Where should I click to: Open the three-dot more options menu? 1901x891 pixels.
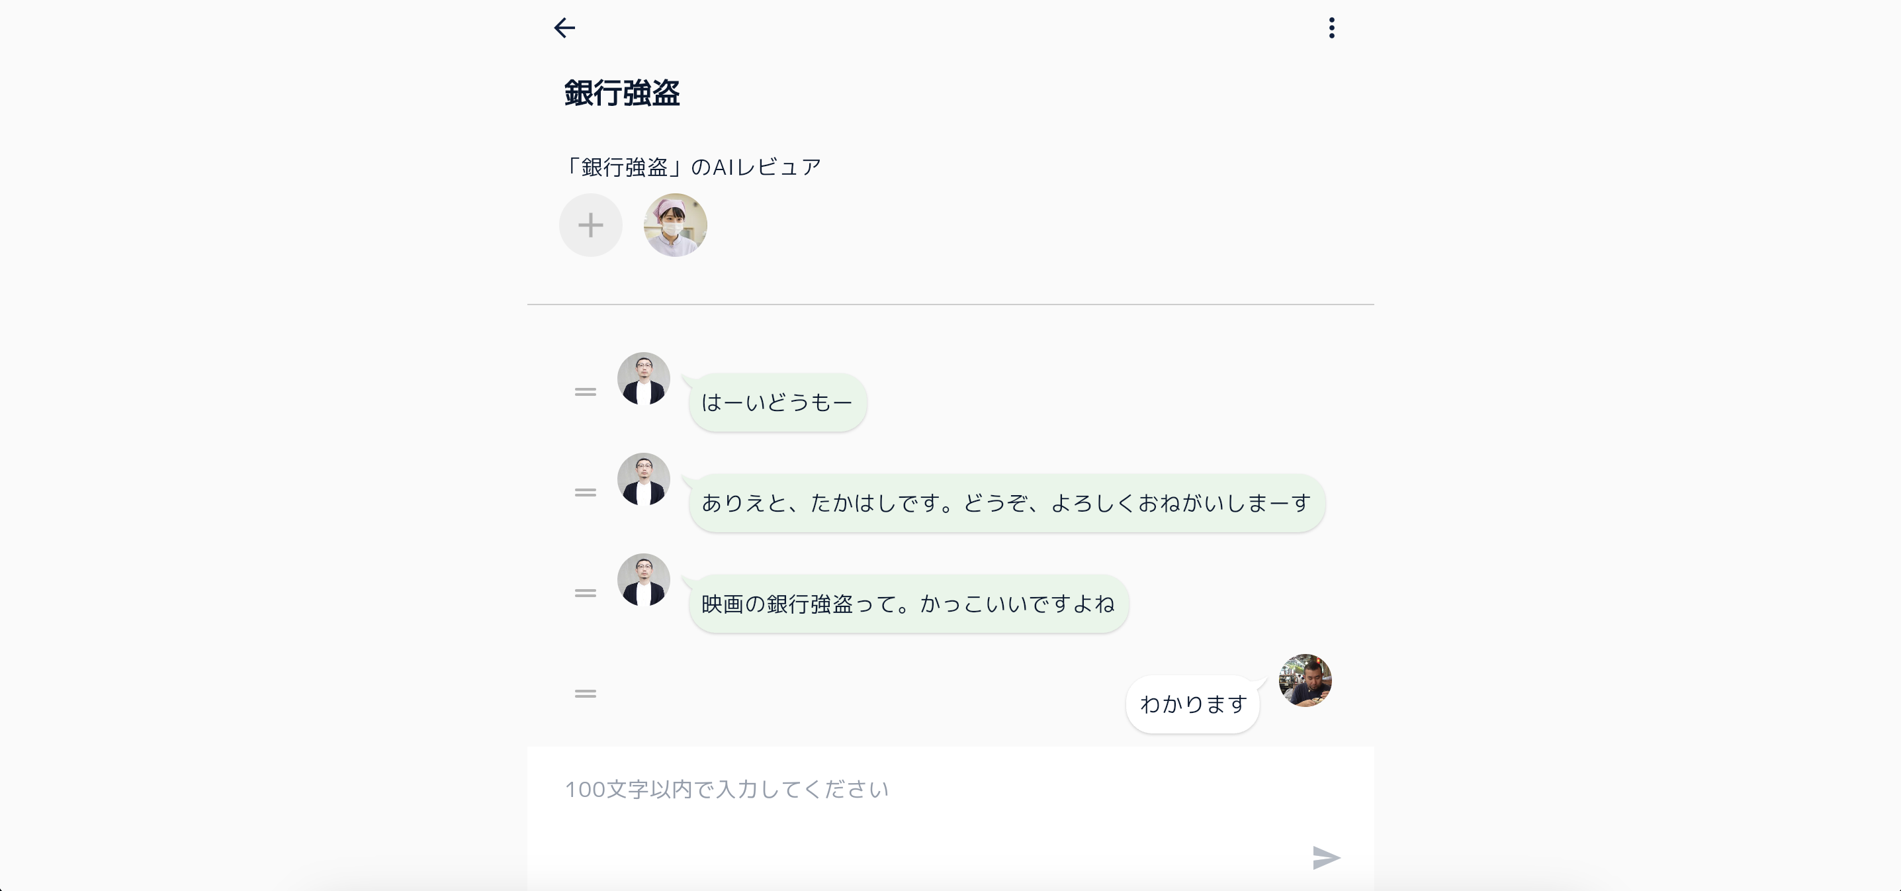(x=1331, y=28)
